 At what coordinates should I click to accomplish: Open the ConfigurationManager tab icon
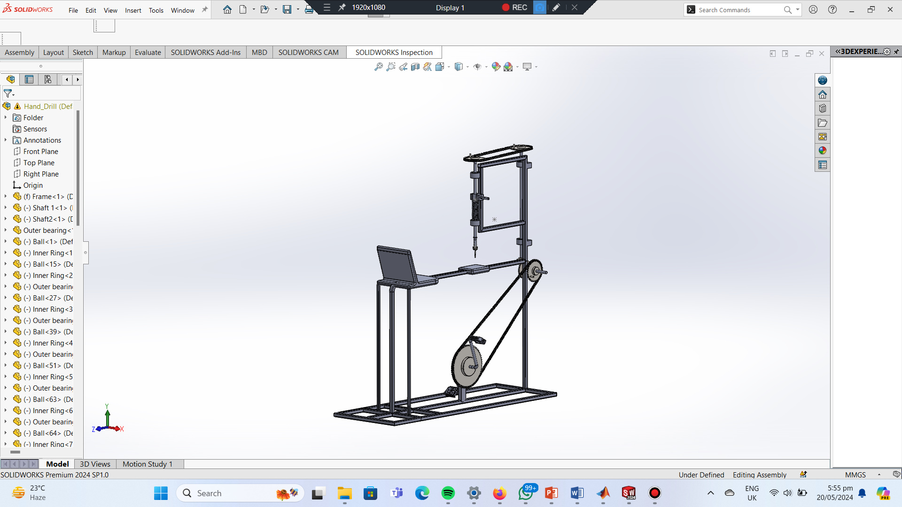pyautogui.click(x=48, y=79)
